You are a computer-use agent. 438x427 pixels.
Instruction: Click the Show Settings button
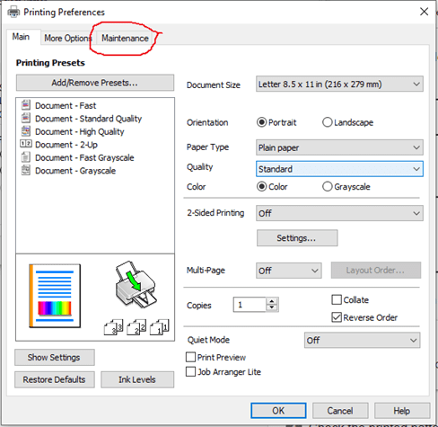(x=55, y=357)
